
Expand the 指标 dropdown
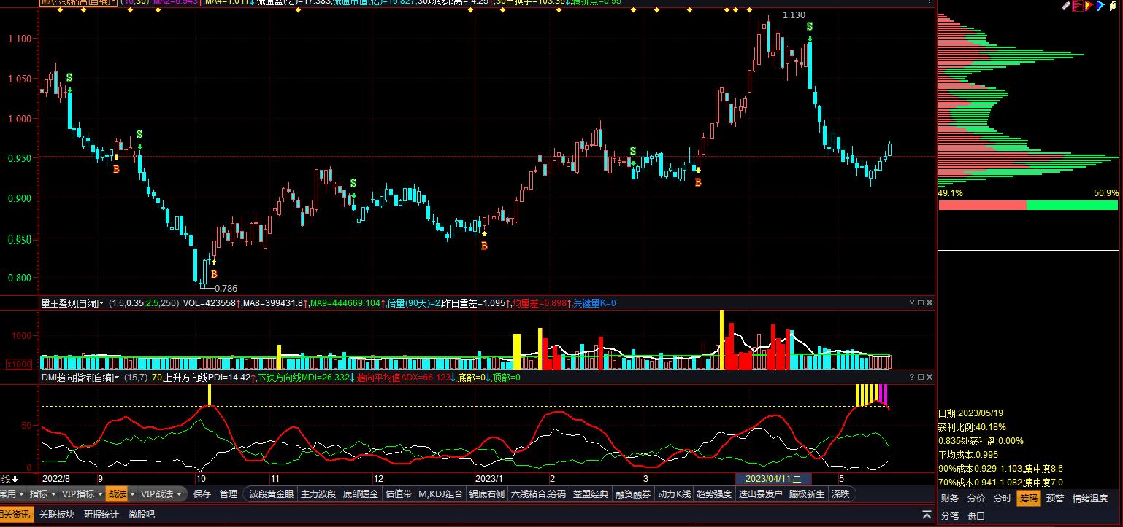[x=42, y=493]
